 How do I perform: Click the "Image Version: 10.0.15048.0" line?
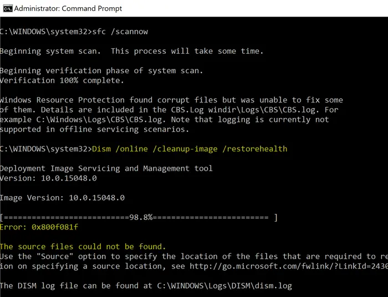point(62,198)
